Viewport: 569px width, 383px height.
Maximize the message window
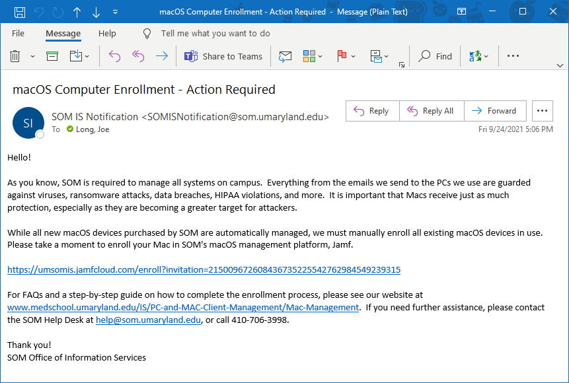[x=523, y=12]
